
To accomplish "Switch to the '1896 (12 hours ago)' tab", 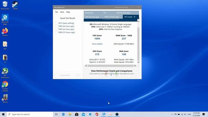I will coord(111,17).
